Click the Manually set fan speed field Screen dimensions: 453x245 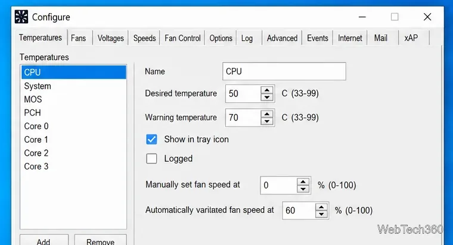[x=278, y=185]
